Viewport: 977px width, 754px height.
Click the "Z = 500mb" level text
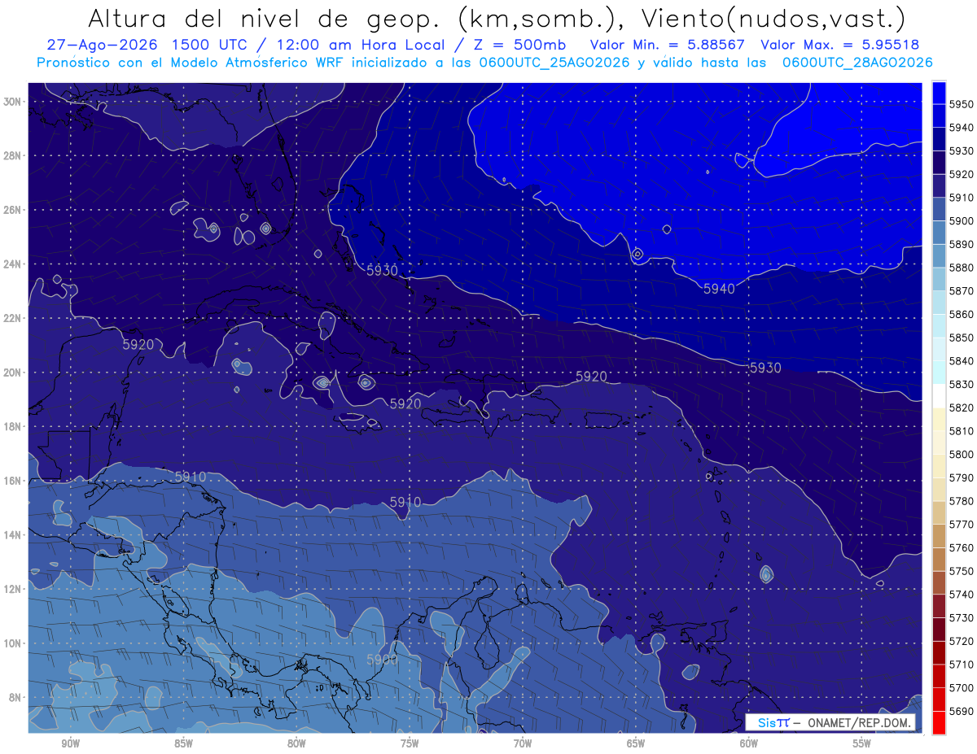[x=518, y=46]
